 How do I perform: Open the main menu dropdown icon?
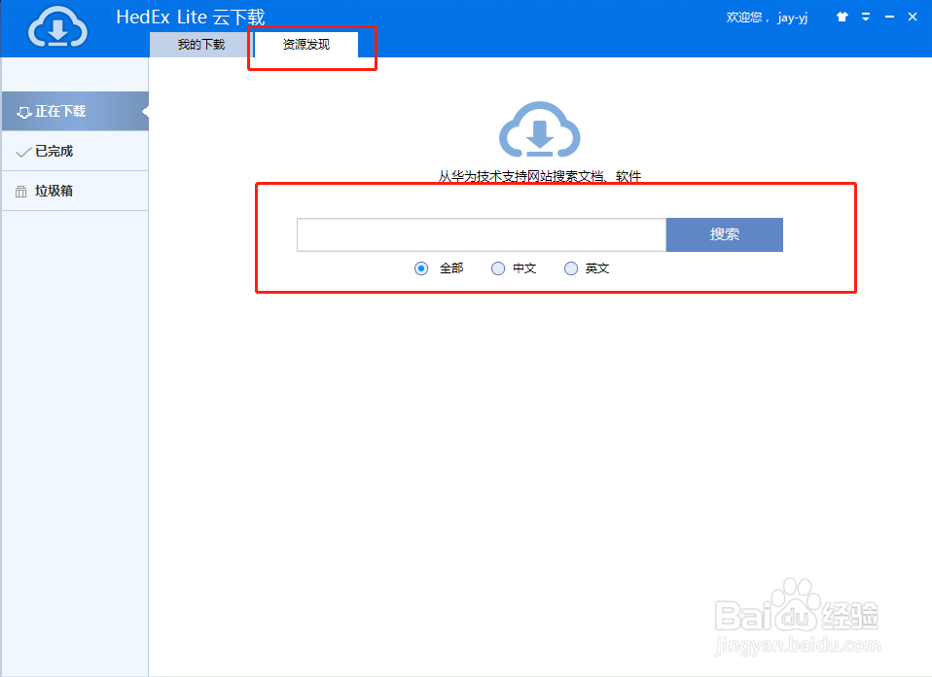click(x=866, y=17)
